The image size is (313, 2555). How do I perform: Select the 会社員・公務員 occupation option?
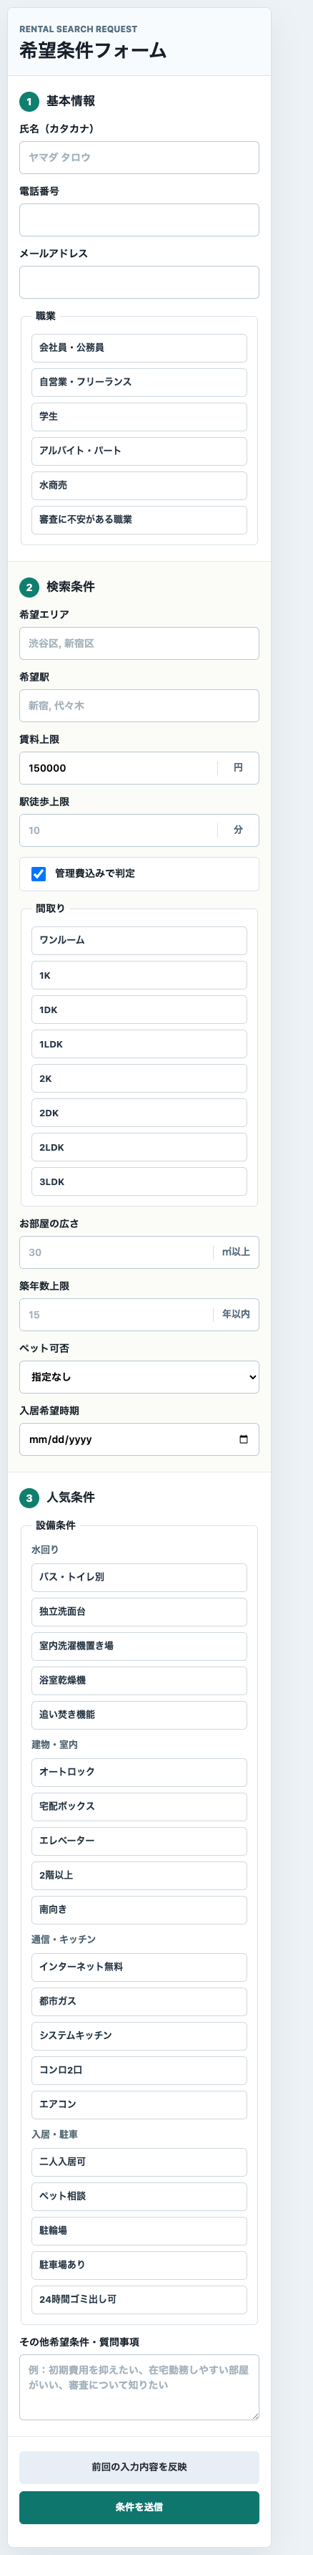click(x=139, y=348)
